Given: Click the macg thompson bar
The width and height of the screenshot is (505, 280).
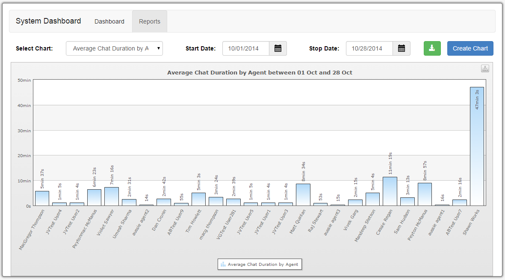Looking at the screenshot, I should tap(216, 201).
